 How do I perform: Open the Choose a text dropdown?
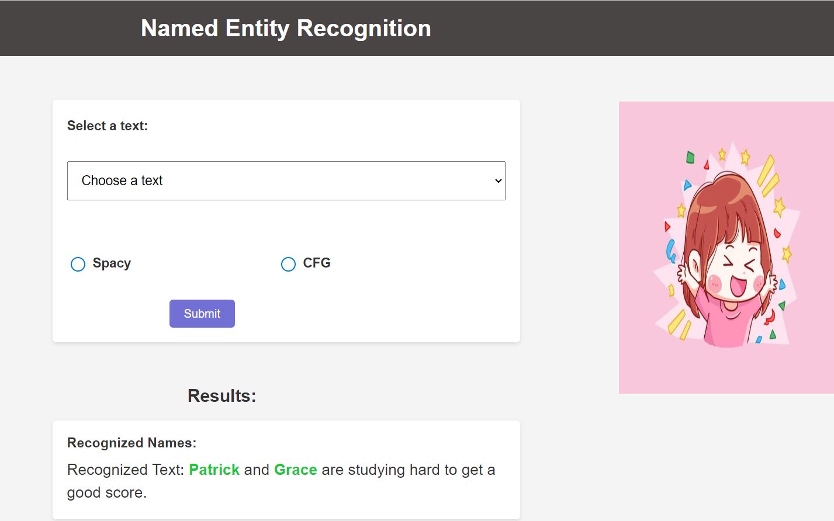pos(286,180)
